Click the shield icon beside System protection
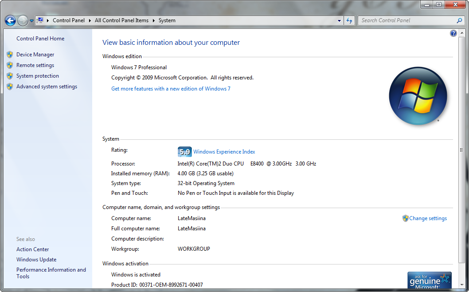The width and height of the screenshot is (469, 292). (x=10, y=76)
